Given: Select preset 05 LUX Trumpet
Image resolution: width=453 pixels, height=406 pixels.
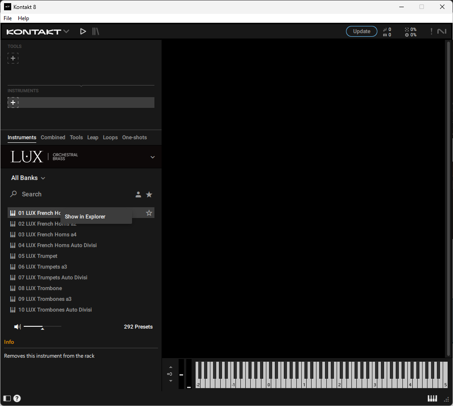Looking at the screenshot, I should [81, 256].
